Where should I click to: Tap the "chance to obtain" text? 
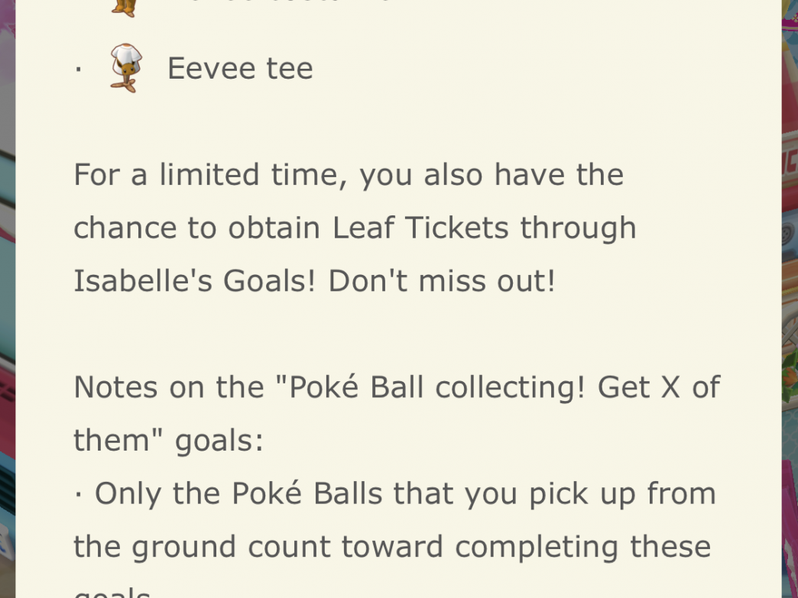tap(197, 228)
